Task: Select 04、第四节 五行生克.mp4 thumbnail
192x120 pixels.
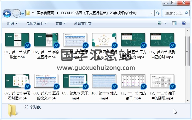Action: [x=104, y=40]
